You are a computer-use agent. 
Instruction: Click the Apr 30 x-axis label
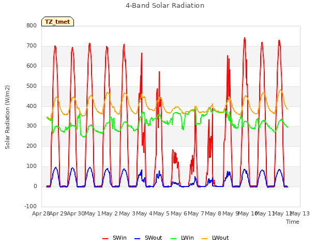76,213
